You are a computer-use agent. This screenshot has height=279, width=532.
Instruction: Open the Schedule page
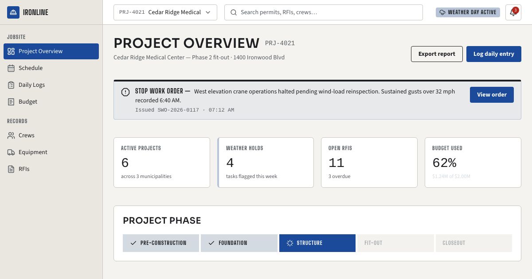(51, 68)
